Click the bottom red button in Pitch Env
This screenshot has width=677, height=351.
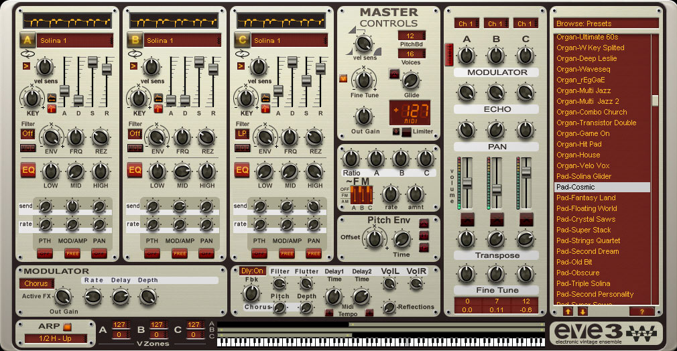coord(424,248)
